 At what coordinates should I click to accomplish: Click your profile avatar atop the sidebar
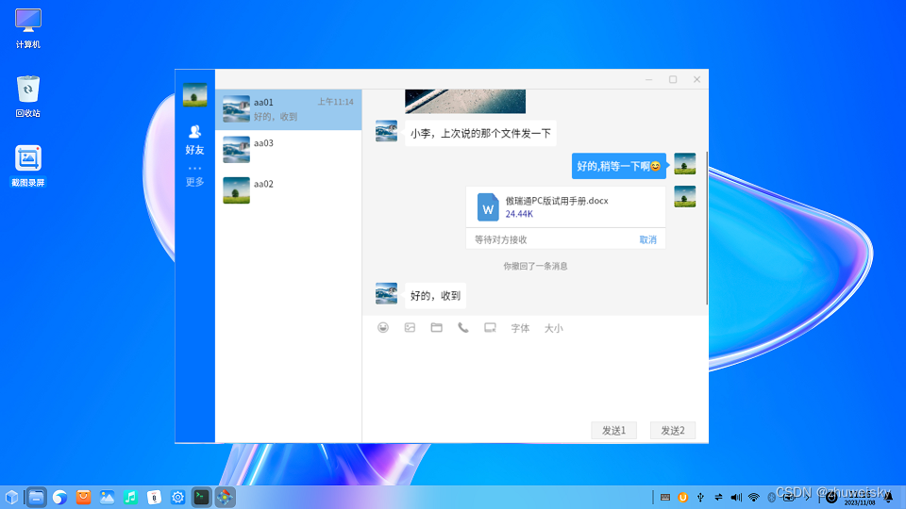tap(194, 94)
